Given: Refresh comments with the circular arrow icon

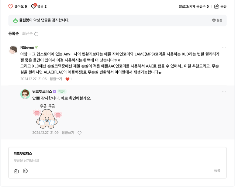Looking at the screenshot, I should pyautogui.click(x=36, y=34).
